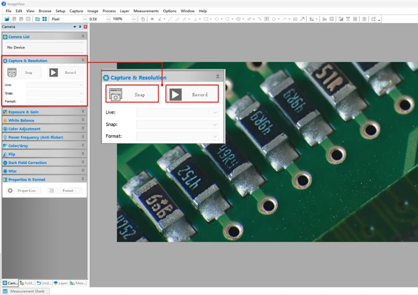This screenshot has width=418, height=295.
Task: Expand the Exposure & Gain section
Action: pyautogui.click(x=83, y=112)
